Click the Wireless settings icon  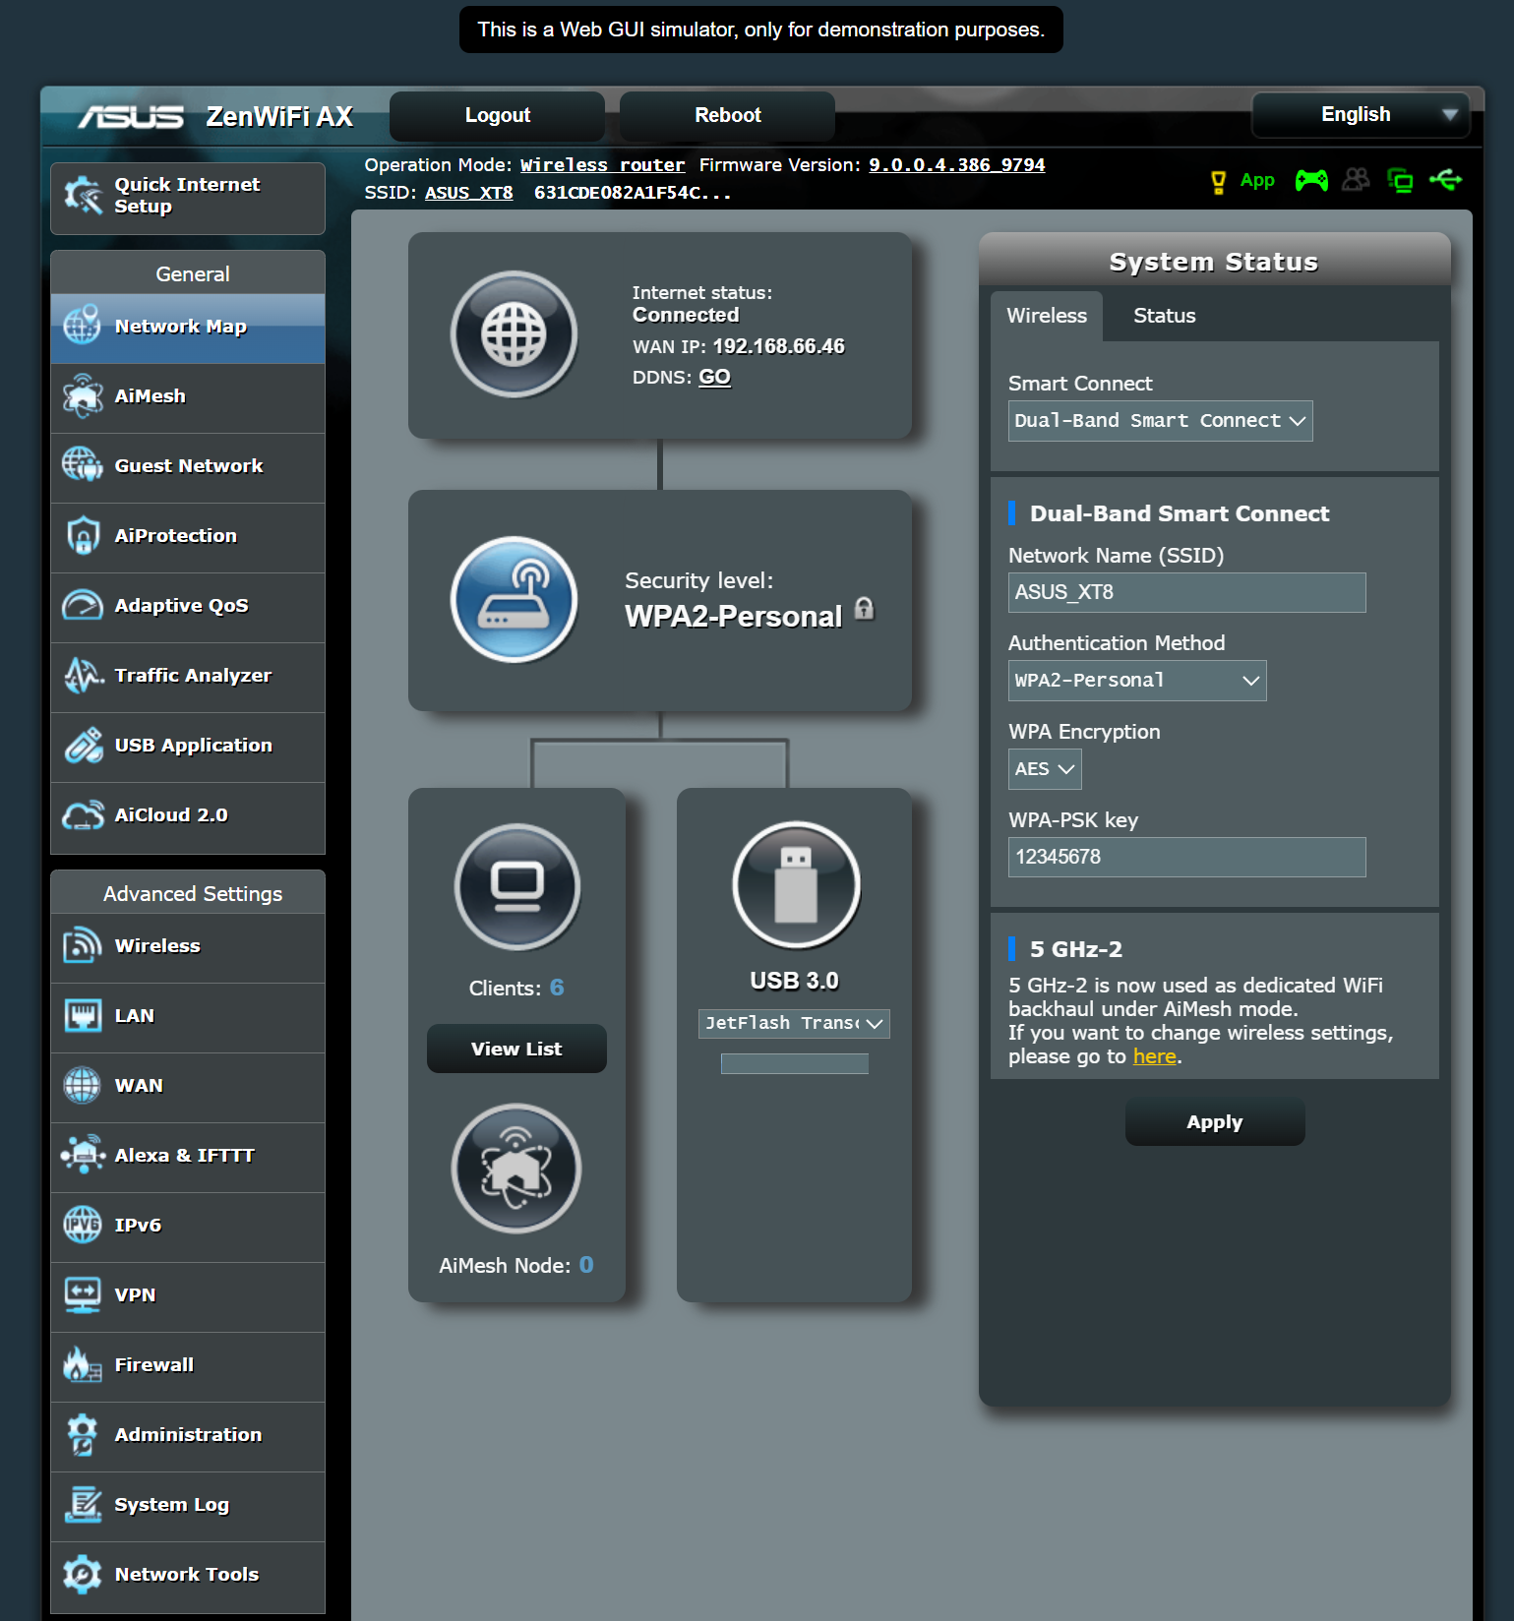83,945
